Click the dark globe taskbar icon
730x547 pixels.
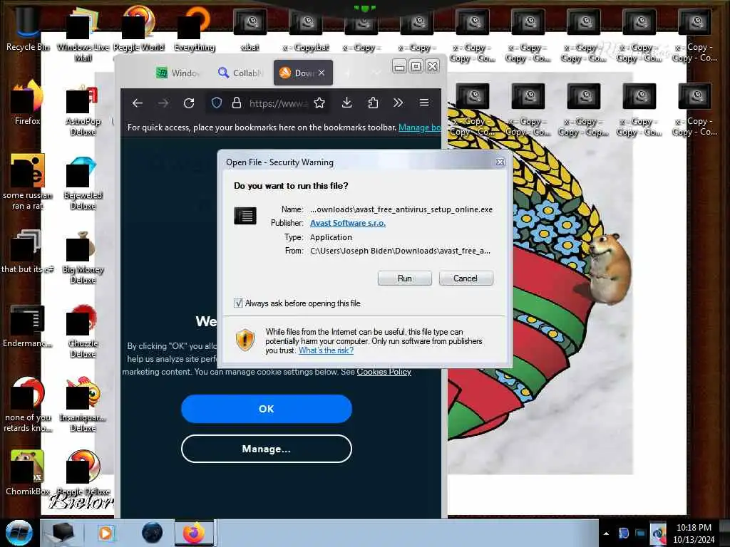tap(153, 533)
